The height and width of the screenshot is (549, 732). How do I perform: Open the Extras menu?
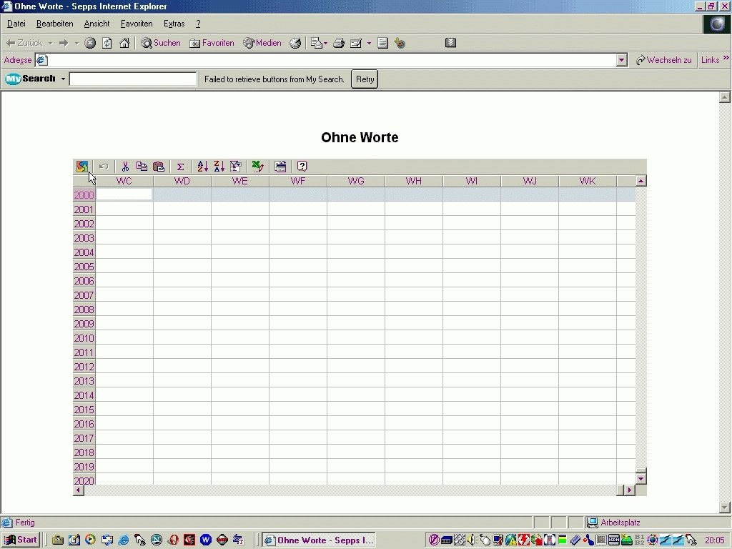tap(174, 24)
